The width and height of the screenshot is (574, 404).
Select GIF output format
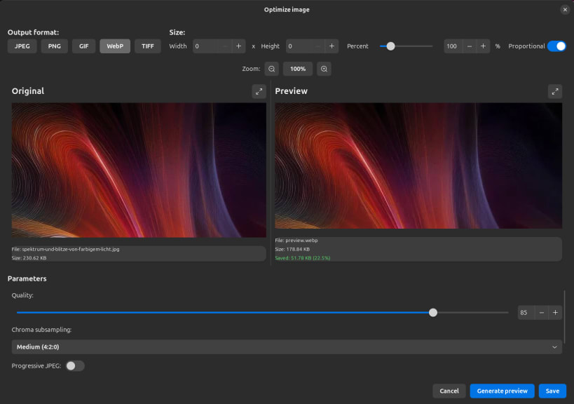(x=83, y=46)
